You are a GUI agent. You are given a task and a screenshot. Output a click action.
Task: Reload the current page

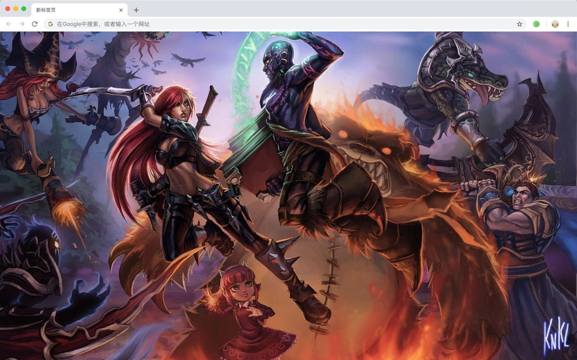tap(35, 24)
